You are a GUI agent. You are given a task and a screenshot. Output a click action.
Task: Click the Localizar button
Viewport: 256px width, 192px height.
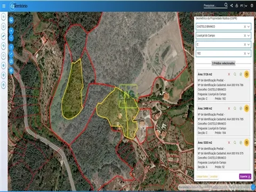(x=213, y=177)
